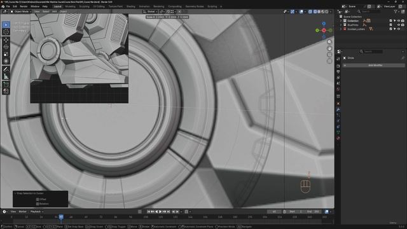Switch orthographic perspective gizmo button
The width and height of the screenshot is (407, 229).
tap(329, 61)
